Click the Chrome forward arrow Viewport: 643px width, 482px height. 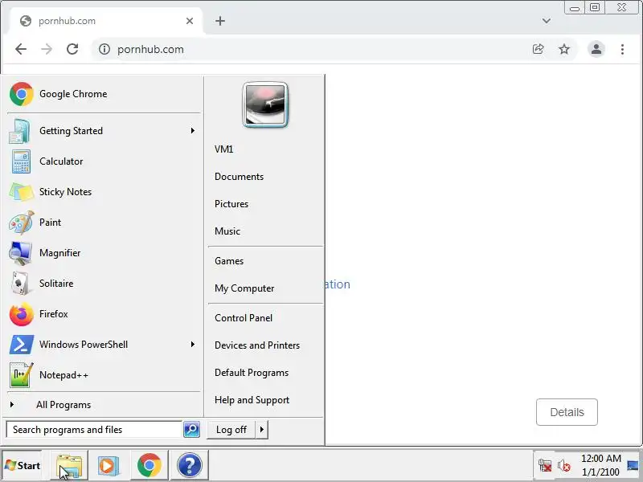47,49
